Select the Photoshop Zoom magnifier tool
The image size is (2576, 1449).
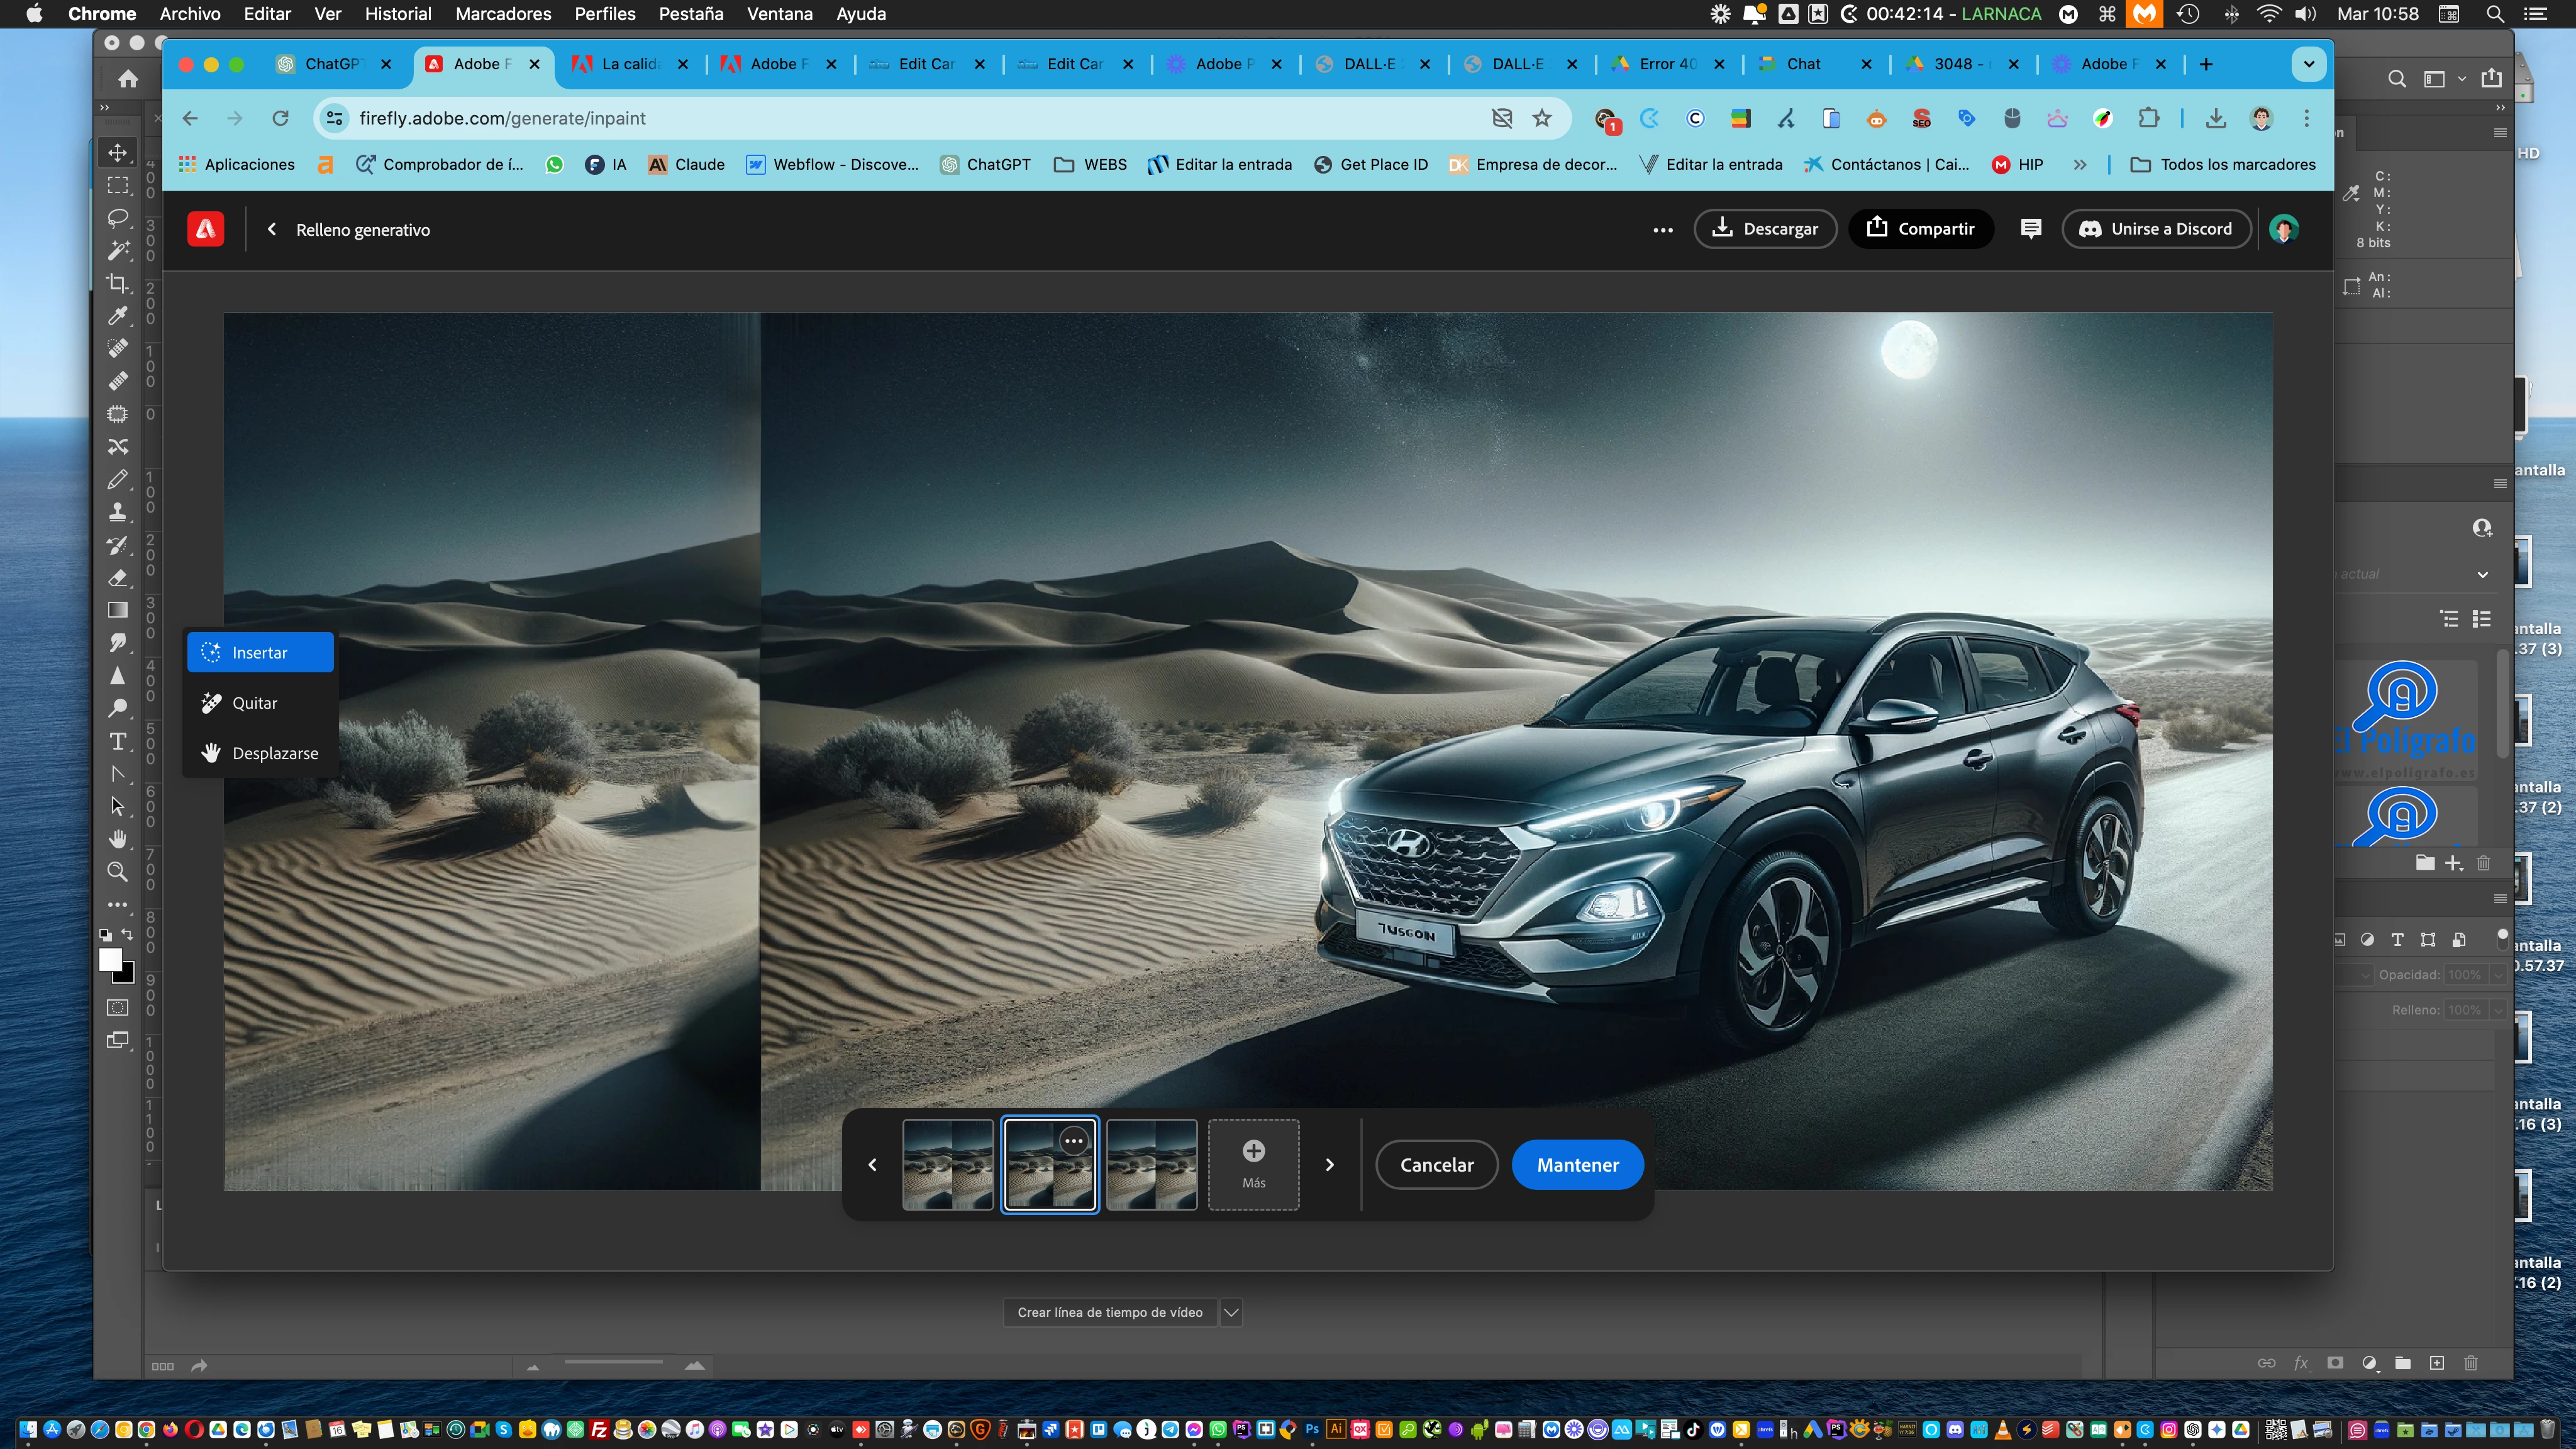coord(118,871)
